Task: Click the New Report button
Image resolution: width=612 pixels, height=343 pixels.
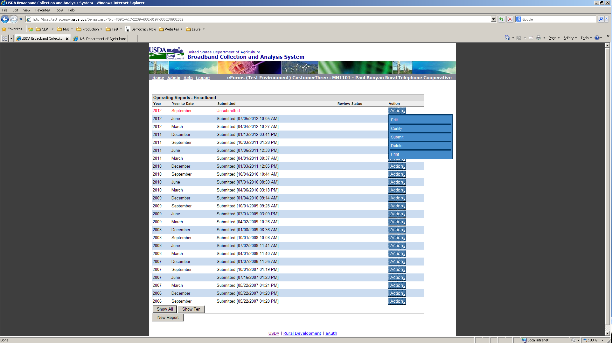Action: [168, 318]
